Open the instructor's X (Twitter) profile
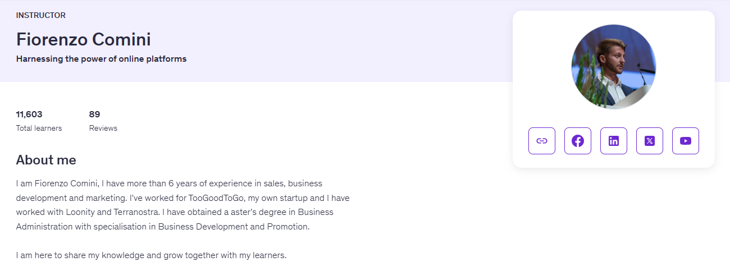Viewport: 730px width, 266px height. pos(650,141)
